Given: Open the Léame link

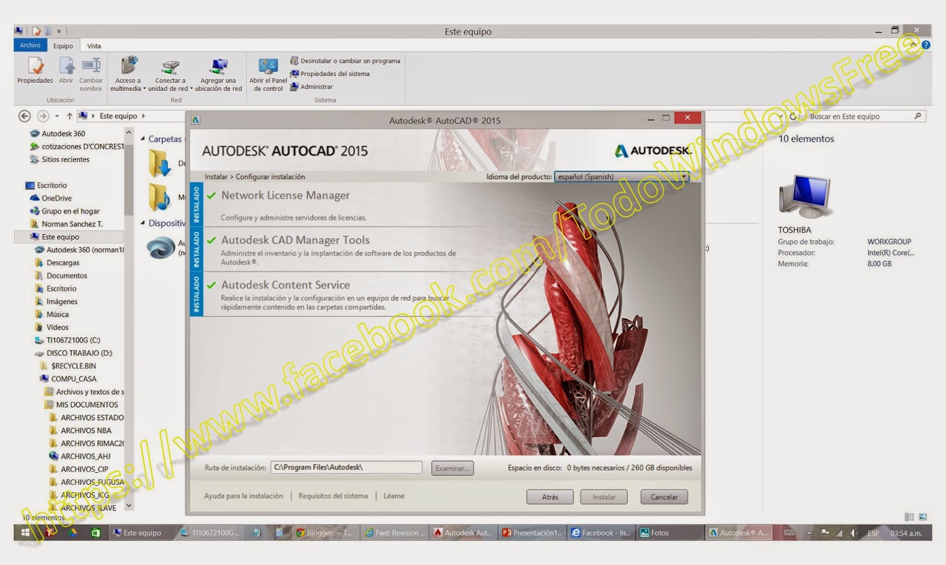Looking at the screenshot, I should 394,496.
